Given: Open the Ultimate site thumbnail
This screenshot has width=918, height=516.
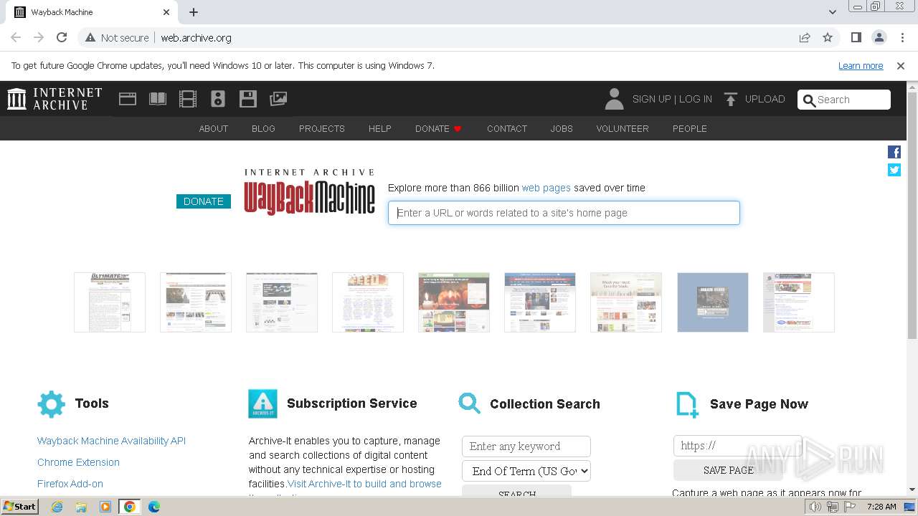Looking at the screenshot, I should click(x=110, y=302).
